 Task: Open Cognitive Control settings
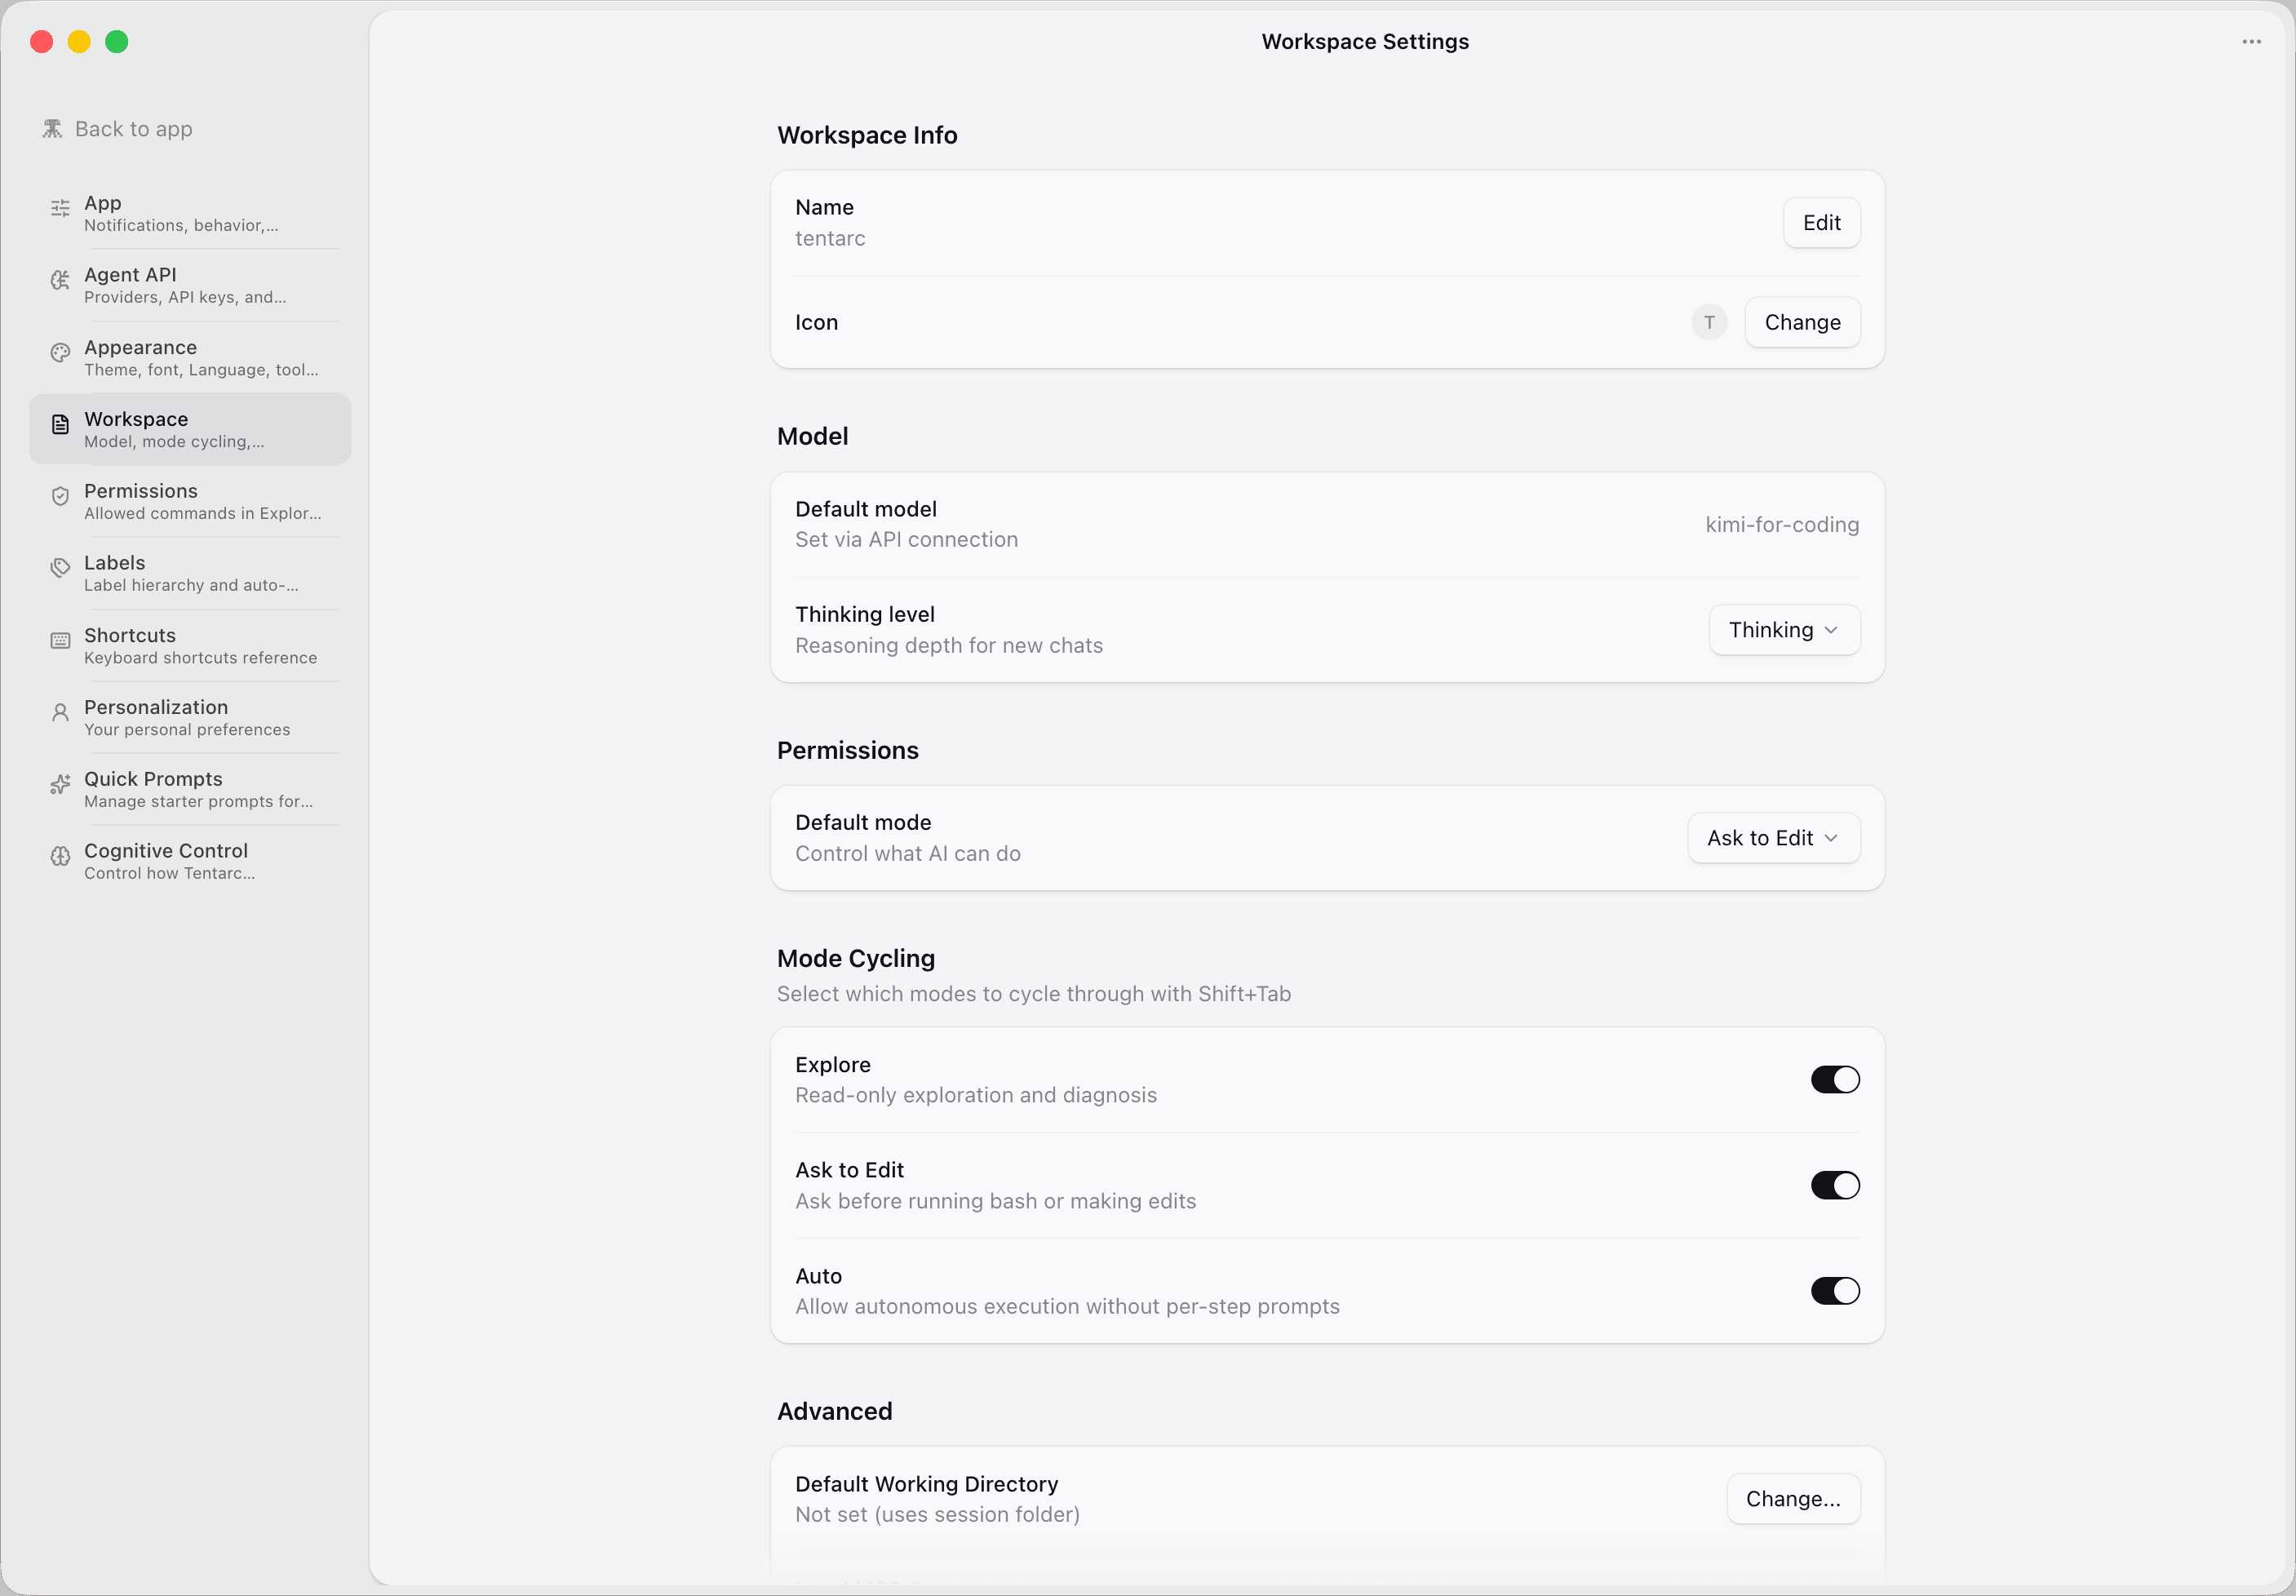(190, 860)
